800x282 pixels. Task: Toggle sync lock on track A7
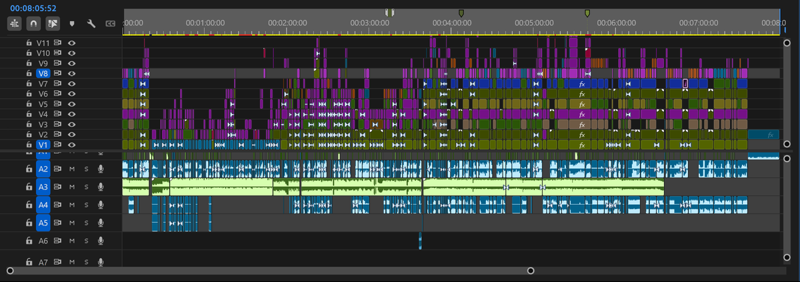tap(59, 262)
